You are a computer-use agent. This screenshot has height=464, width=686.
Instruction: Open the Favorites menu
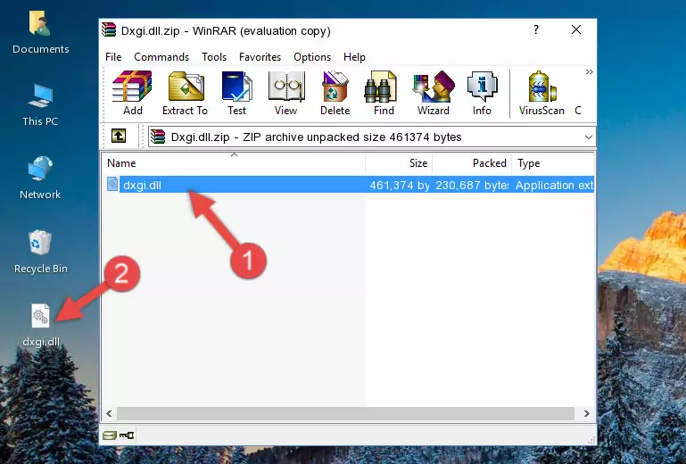pyautogui.click(x=260, y=57)
